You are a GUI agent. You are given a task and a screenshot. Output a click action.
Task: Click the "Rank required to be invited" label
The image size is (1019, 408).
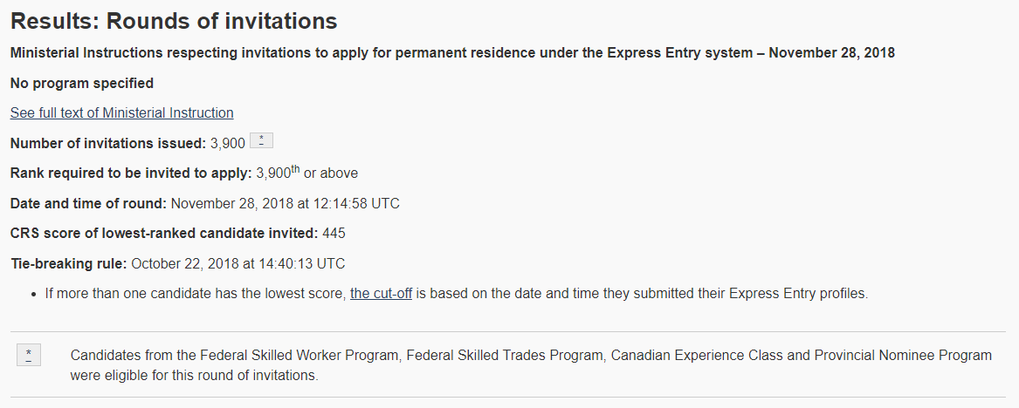[131, 173]
